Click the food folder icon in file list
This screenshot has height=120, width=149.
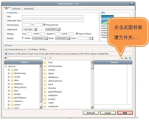point(45,84)
